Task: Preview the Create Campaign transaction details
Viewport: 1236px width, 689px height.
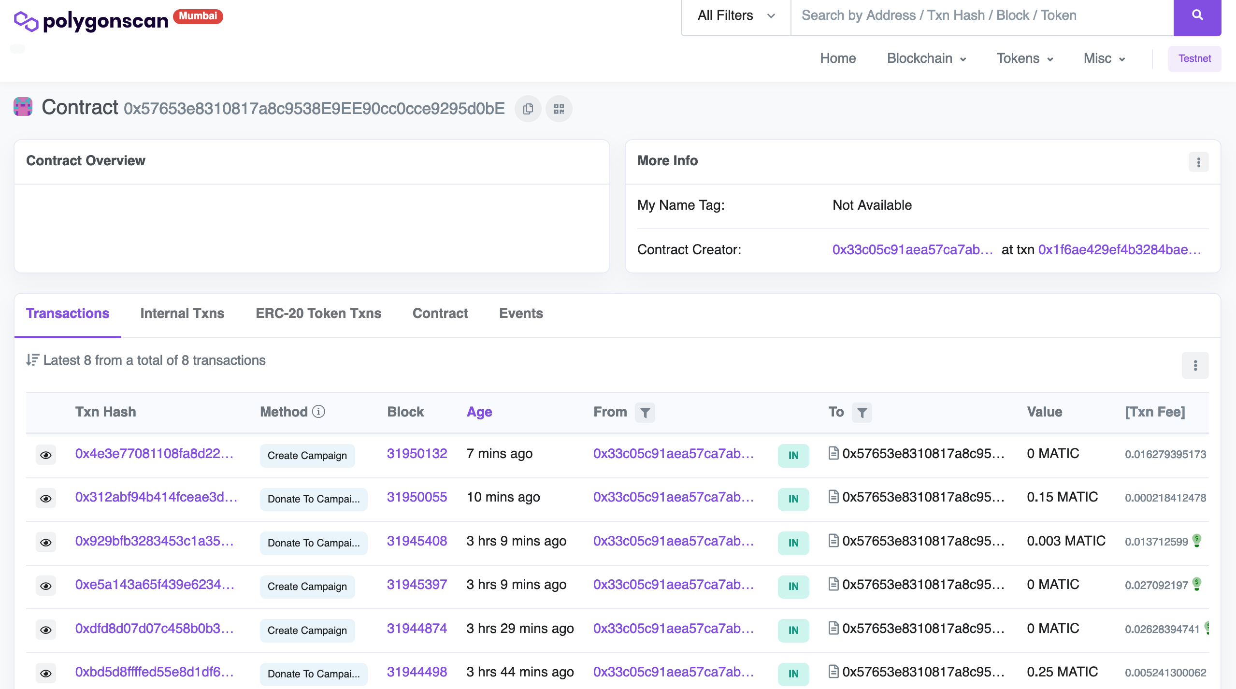Action: click(x=46, y=454)
